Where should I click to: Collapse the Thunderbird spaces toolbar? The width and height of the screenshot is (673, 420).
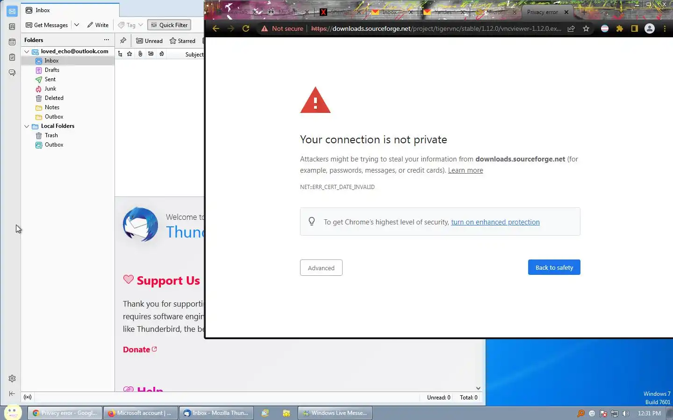tap(12, 394)
